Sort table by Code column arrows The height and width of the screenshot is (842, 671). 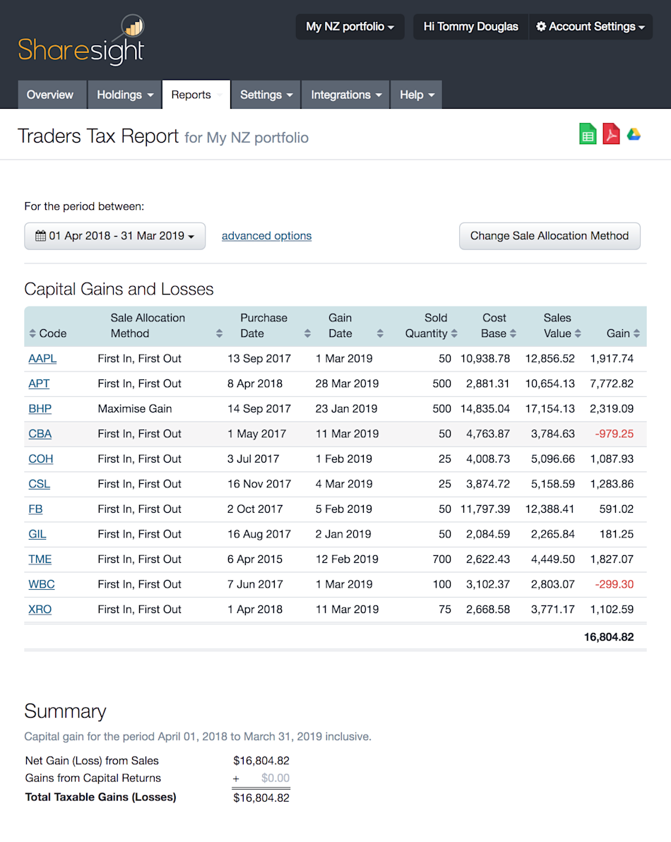[32, 333]
